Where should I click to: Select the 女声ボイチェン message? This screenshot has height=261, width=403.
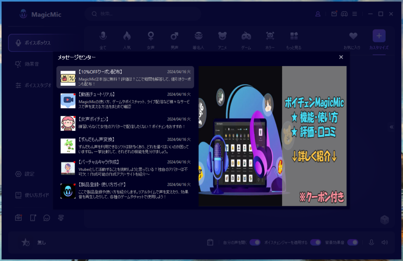(125, 123)
